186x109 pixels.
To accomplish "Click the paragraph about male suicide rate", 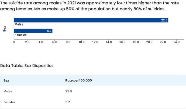I will pyautogui.click(x=89, y=6).
